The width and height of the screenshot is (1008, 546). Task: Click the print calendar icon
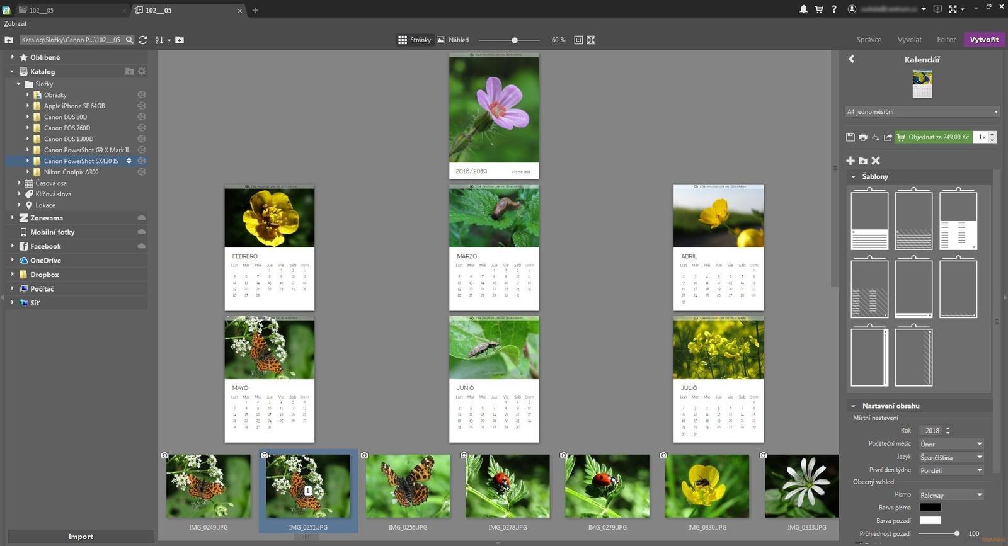tap(862, 137)
